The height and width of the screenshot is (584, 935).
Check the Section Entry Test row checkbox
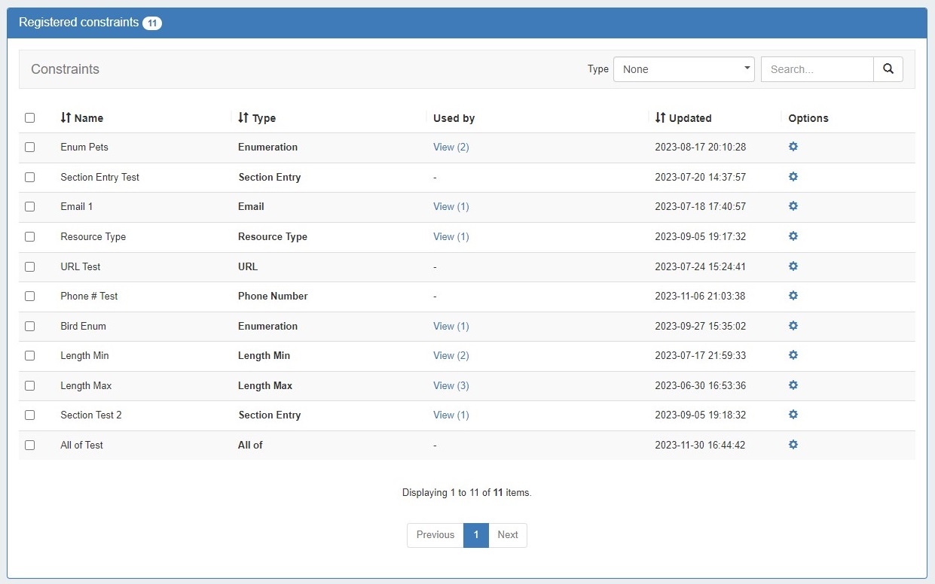tap(29, 178)
